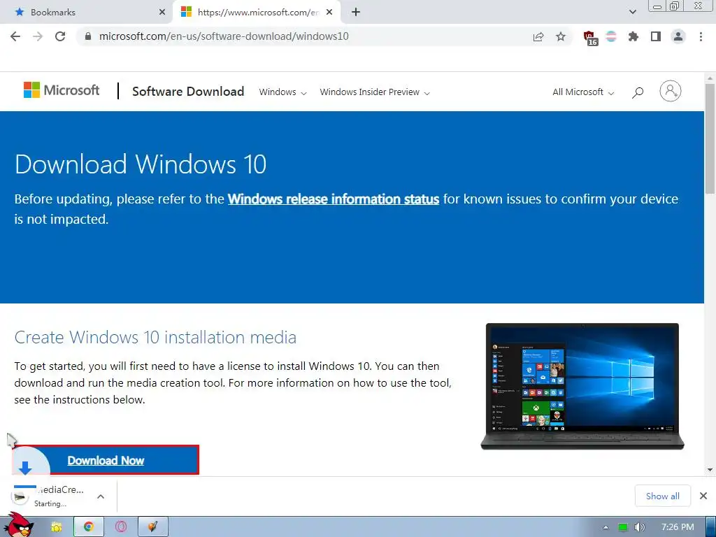
Task: Click the scrollbar up arrow
Action: [x=710, y=78]
